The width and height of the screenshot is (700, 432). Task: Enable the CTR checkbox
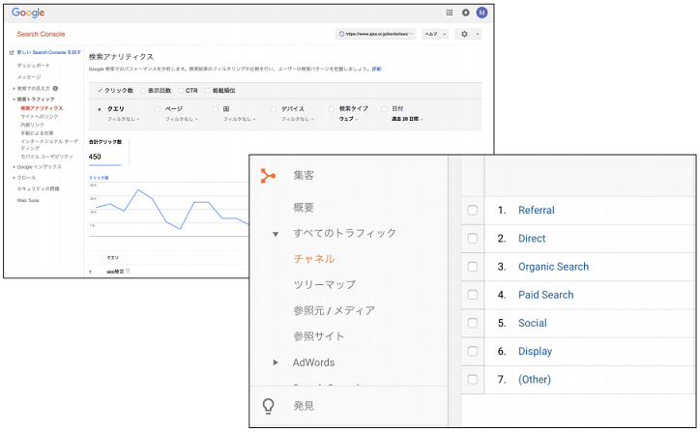pyautogui.click(x=179, y=90)
